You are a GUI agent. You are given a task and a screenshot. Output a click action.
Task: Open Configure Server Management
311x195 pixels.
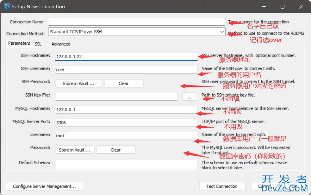click(x=45, y=186)
